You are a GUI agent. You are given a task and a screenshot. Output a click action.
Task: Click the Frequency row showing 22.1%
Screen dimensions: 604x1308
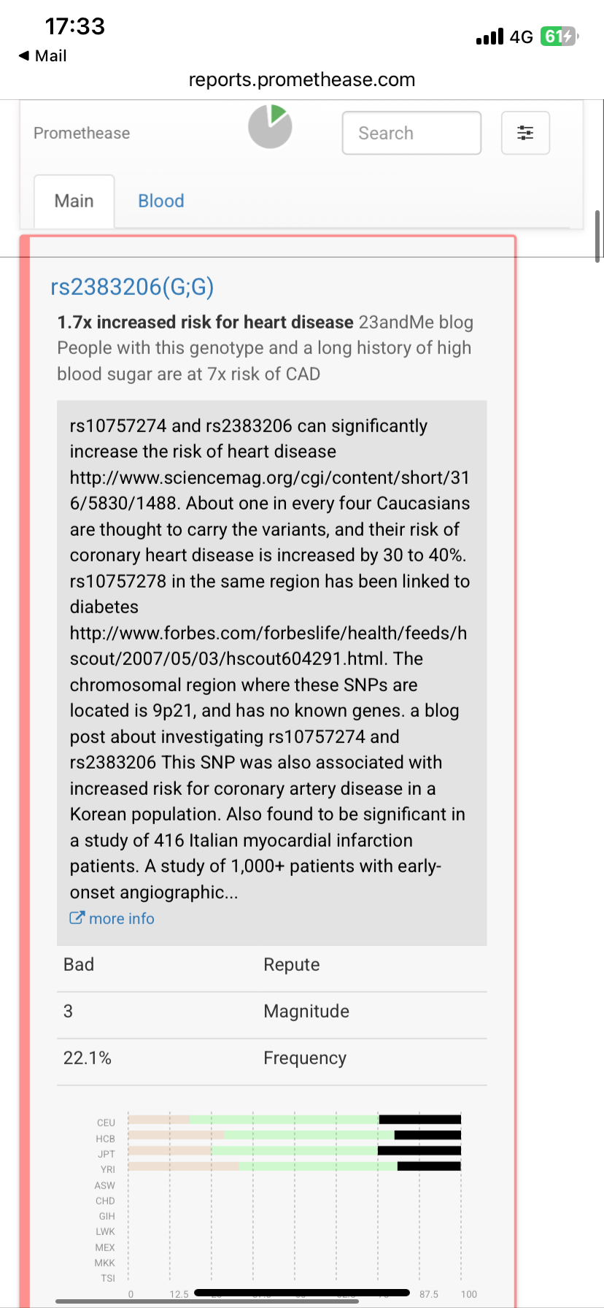272,1058
